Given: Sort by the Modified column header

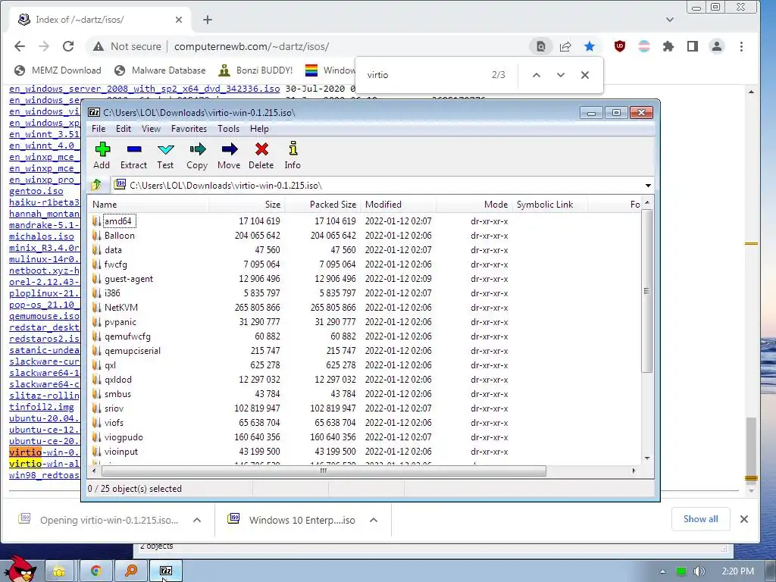Looking at the screenshot, I should tap(399, 205).
